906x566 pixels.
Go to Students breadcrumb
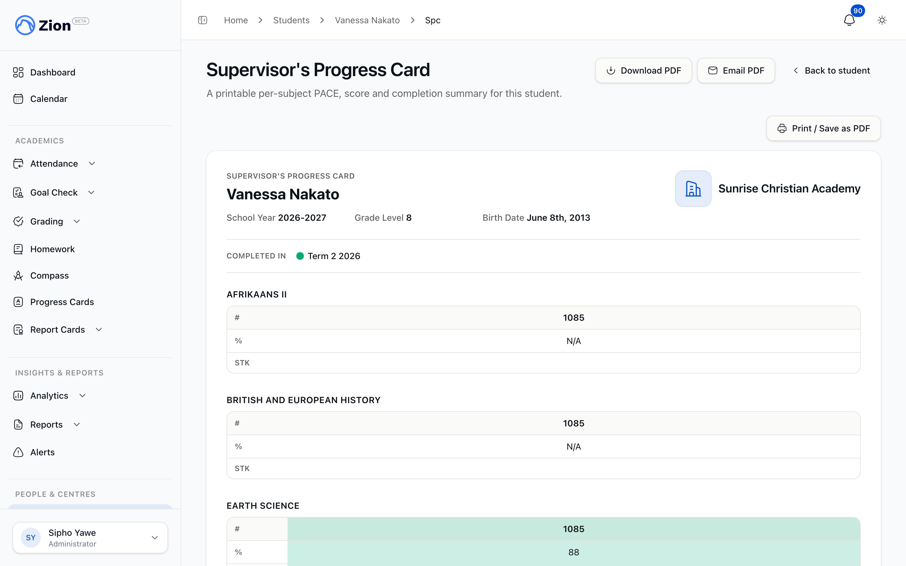[291, 20]
